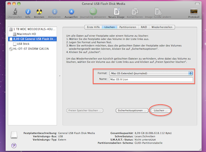
Task: Click the Name field containing Mac OS X Lion
Action: point(151,80)
